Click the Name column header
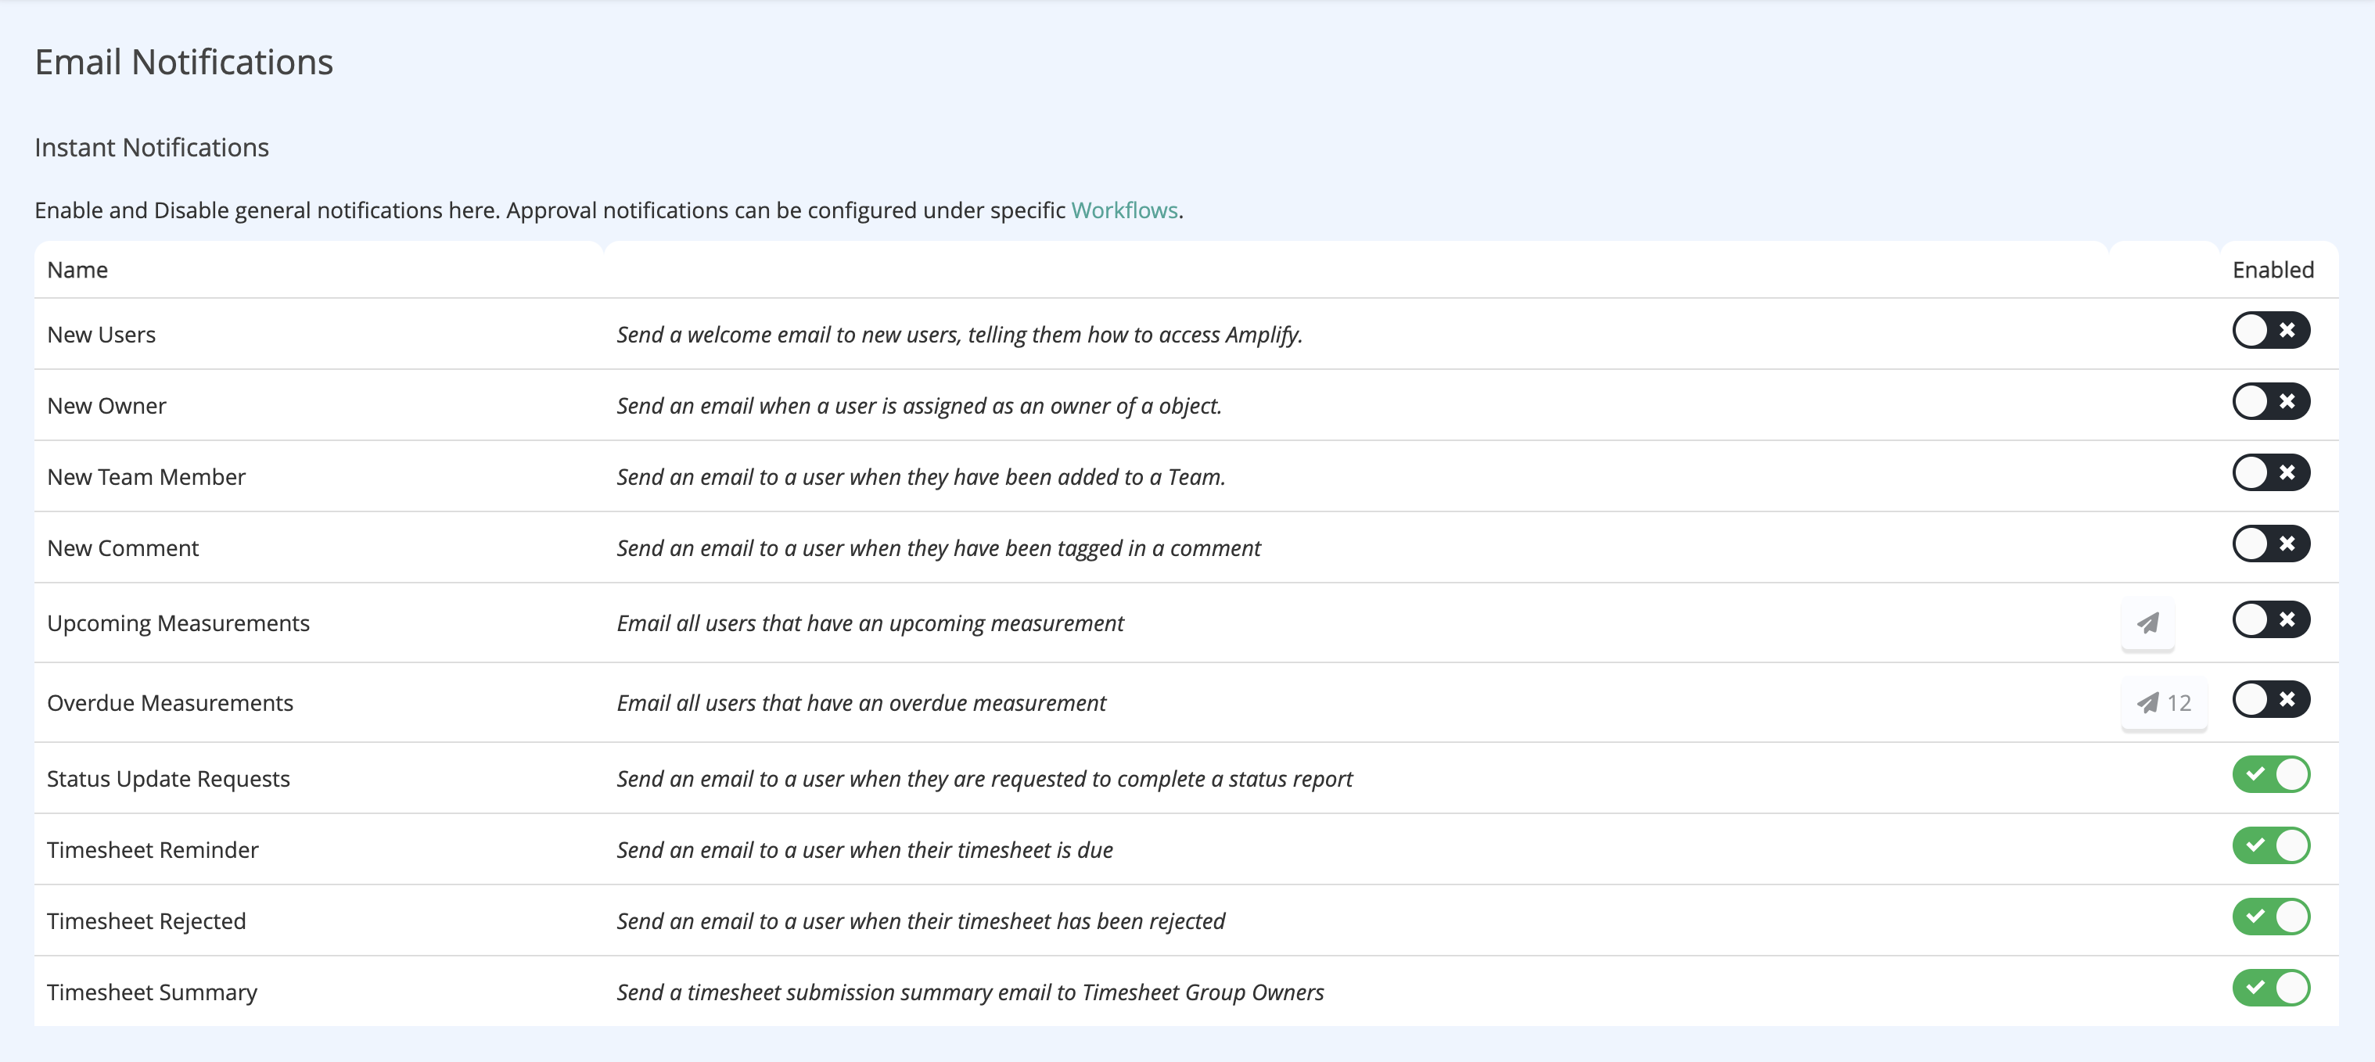Screen dimensions: 2375x1062 pos(77,270)
